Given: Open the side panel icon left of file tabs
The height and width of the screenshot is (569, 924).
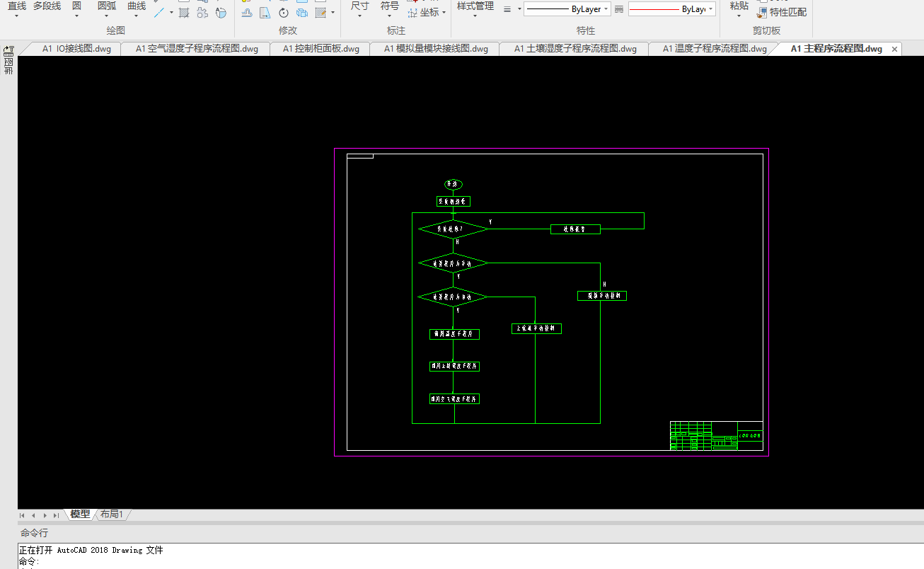Looking at the screenshot, I should 8,52.
